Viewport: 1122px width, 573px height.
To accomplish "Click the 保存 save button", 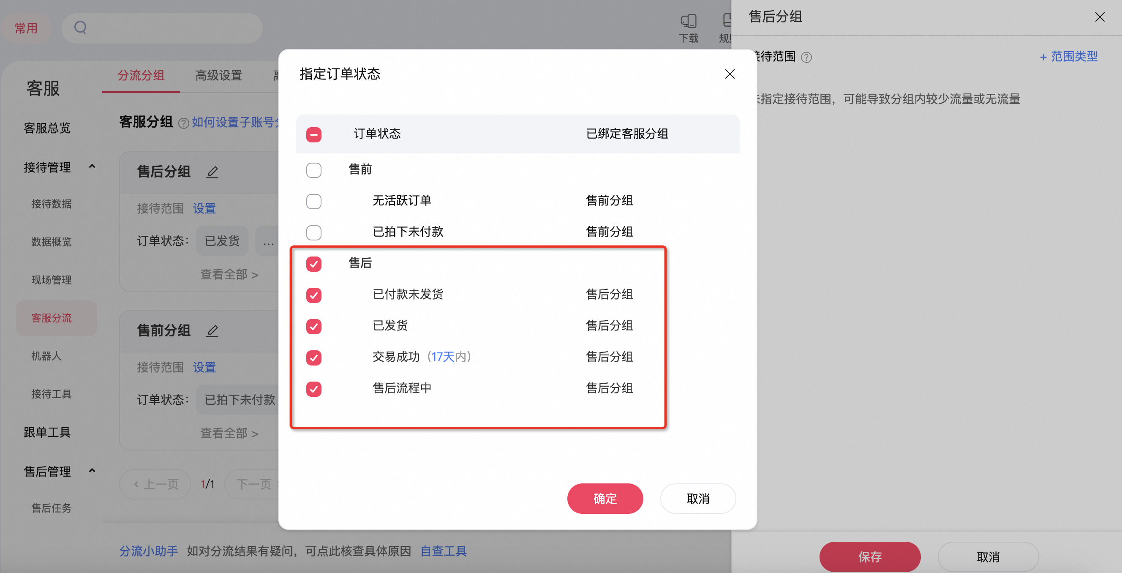I will tap(870, 557).
